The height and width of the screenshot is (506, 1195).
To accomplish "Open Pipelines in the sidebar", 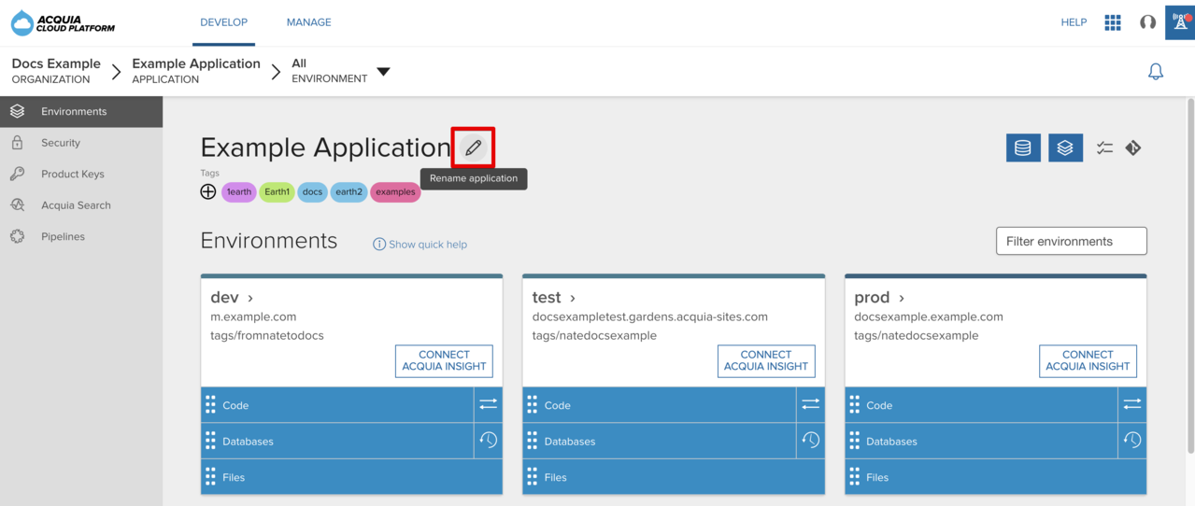I will [81, 237].
